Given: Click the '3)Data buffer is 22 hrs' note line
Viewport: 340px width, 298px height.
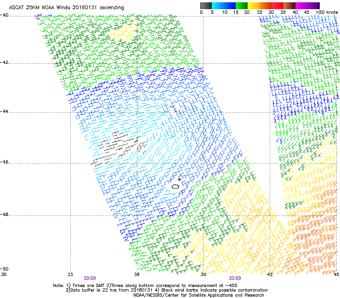Looking at the screenshot, I should point(166,290).
